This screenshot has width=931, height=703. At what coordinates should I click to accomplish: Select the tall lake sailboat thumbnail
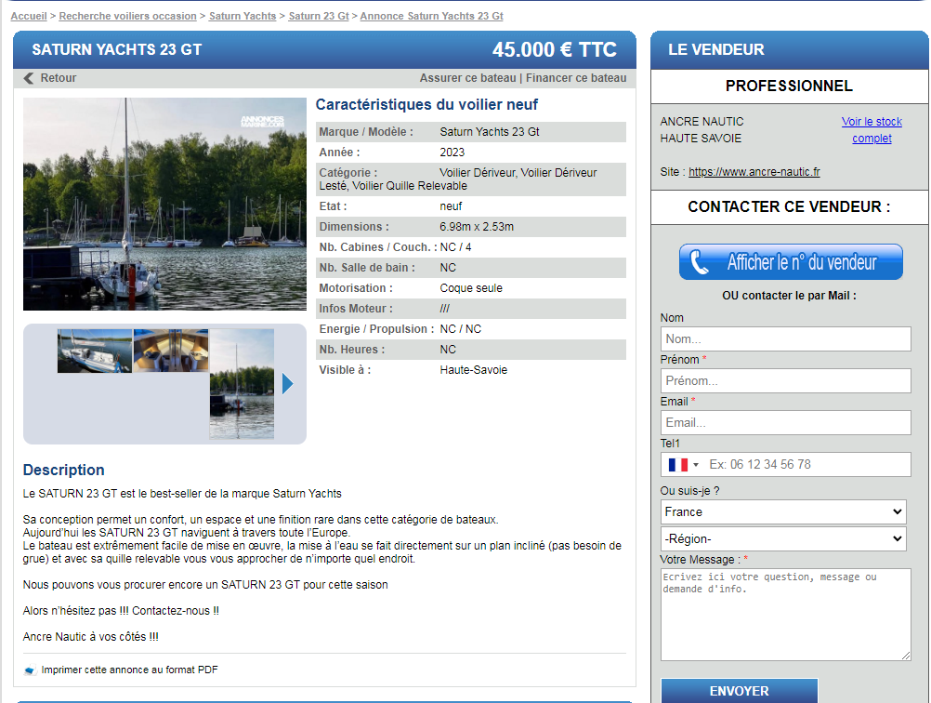coord(242,384)
